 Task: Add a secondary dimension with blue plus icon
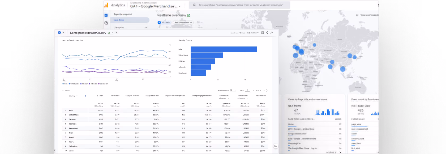coord(85,96)
